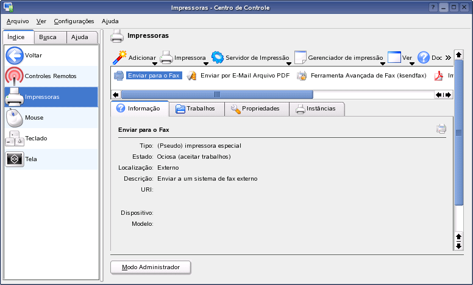Open the Ajuda menu in menu bar
The height and width of the screenshot is (285, 473).
pyautogui.click(x=110, y=21)
